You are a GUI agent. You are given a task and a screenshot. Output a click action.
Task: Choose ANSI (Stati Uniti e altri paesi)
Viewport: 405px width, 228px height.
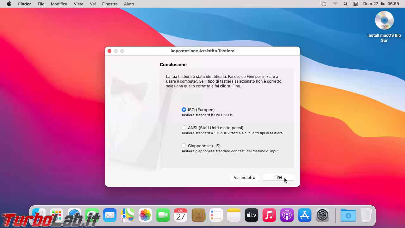tap(184, 128)
